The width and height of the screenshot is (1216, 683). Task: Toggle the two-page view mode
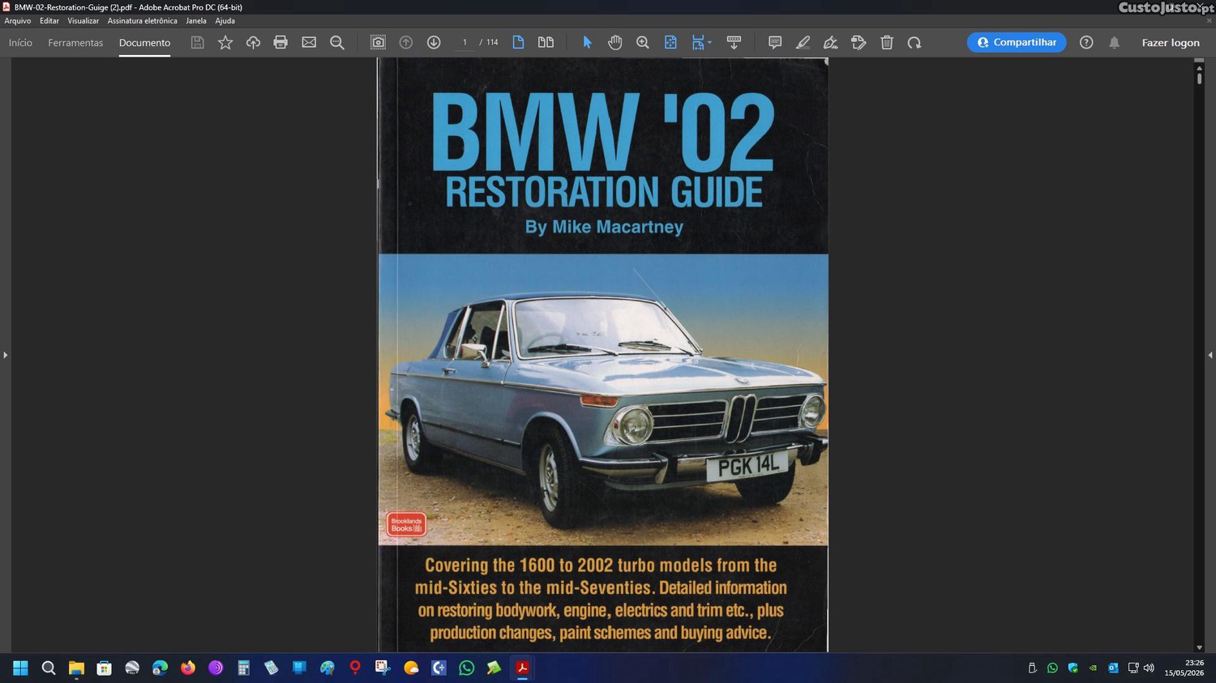point(546,42)
